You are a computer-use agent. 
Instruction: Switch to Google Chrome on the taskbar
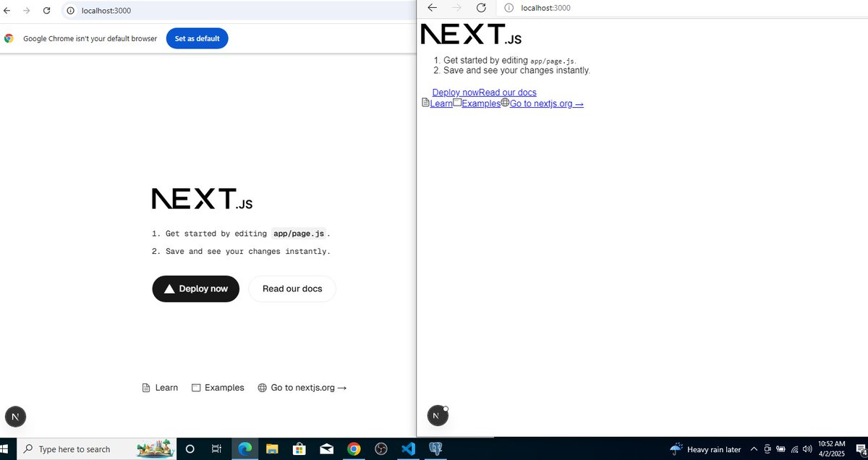[x=353, y=449]
